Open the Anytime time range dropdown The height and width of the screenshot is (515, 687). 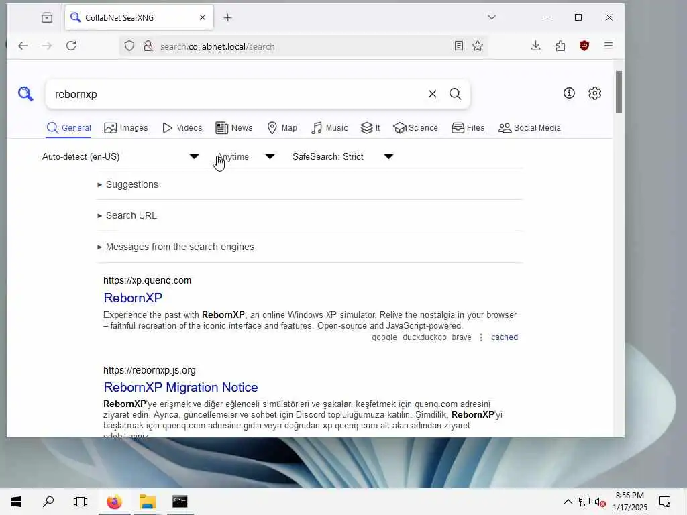[x=246, y=156]
